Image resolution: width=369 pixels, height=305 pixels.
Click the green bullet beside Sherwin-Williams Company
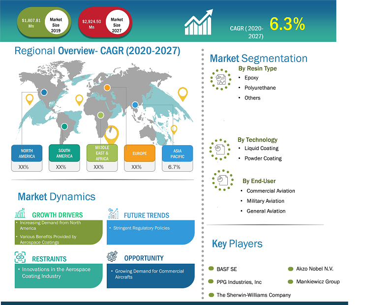pyautogui.click(x=212, y=295)
